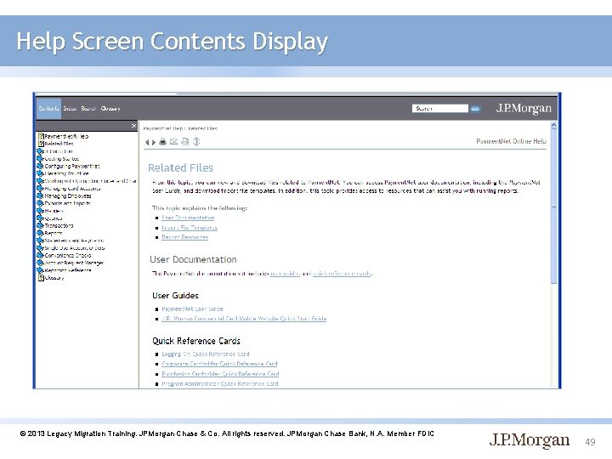The image size is (612, 459).
Task: Open Program Administrator Quick Reference Card link
Action: (x=220, y=383)
